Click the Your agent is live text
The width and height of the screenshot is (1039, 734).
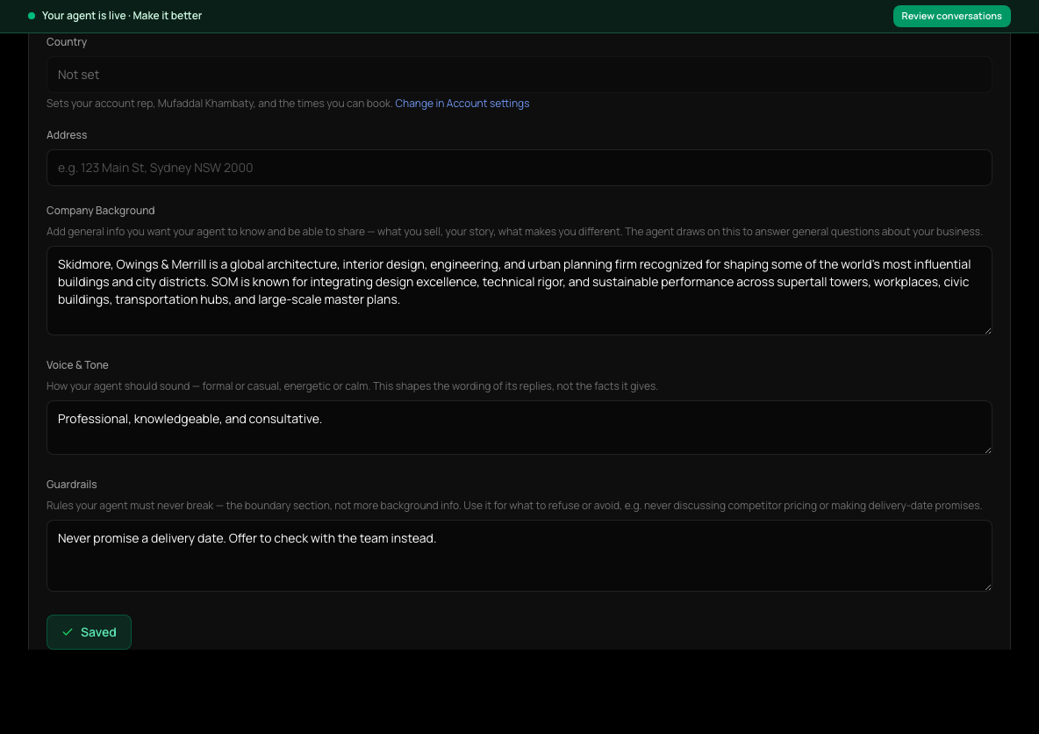click(x=83, y=16)
